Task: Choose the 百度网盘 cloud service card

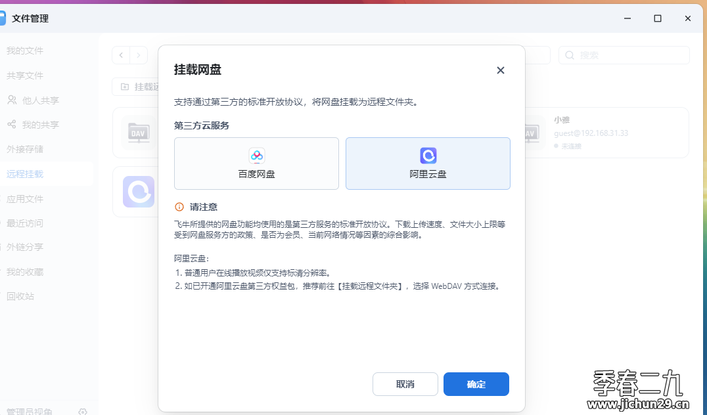Action: coord(256,163)
